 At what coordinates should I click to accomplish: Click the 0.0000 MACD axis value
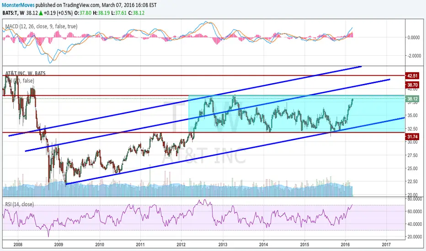point(414,37)
